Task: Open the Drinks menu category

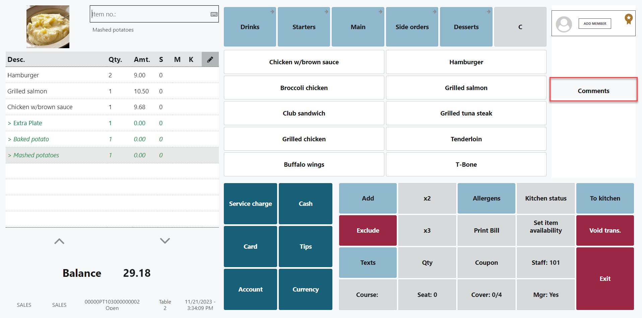Action: point(250,27)
